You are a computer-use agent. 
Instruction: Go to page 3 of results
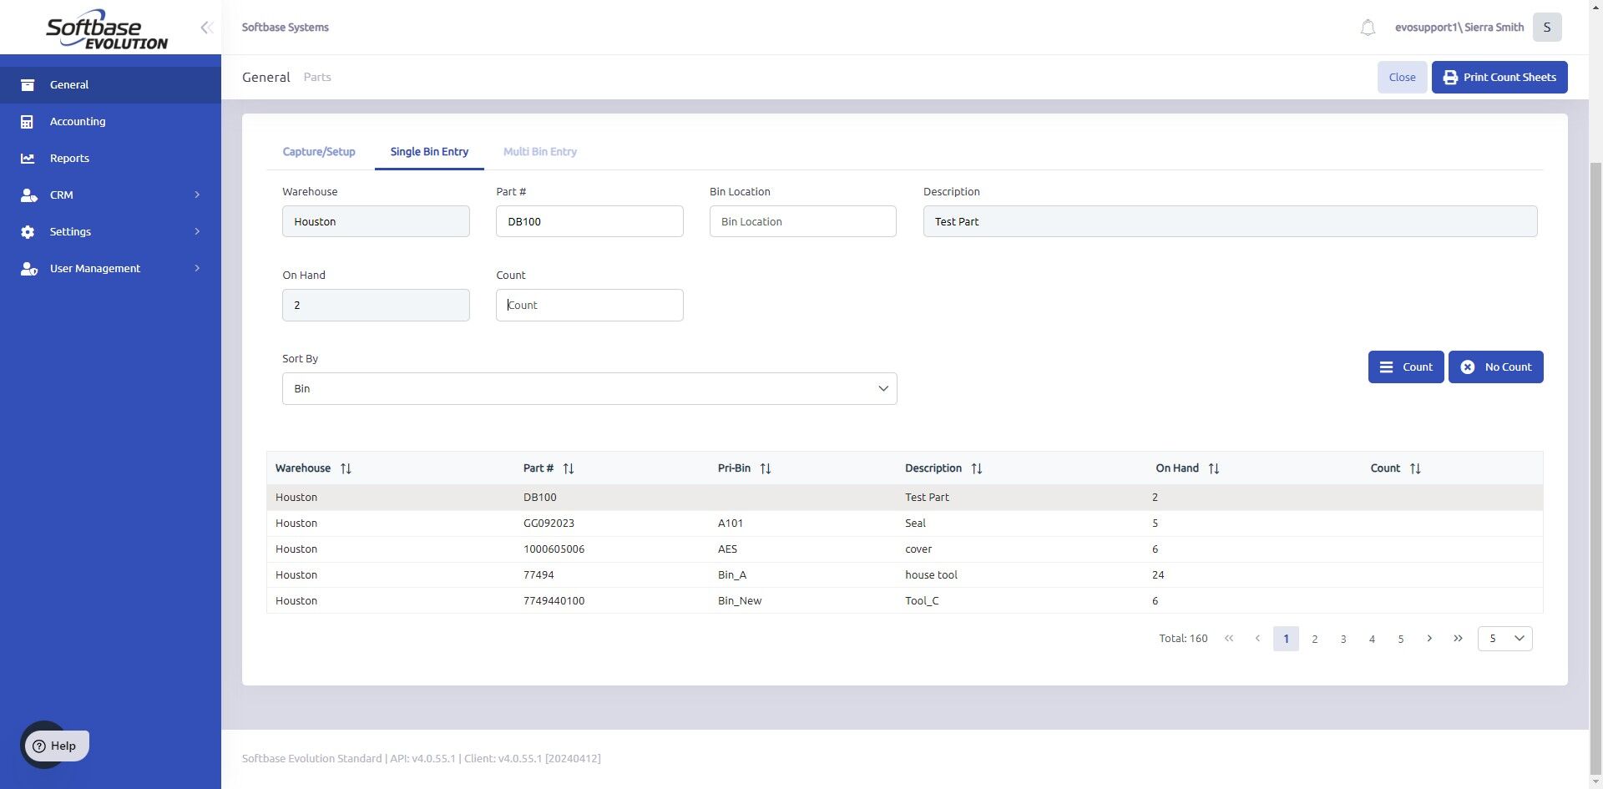1343,639
